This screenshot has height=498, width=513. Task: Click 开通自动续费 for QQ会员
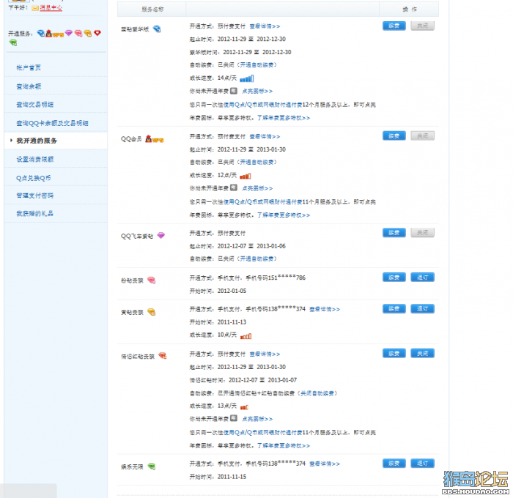[x=256, y=162]
